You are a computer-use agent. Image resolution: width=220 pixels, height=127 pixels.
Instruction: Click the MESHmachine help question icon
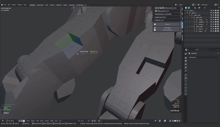pos(156,11)
